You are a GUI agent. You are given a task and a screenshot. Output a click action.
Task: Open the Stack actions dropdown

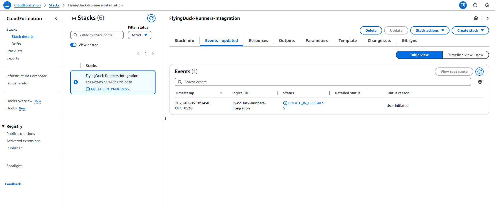click(x=430, y=30)
